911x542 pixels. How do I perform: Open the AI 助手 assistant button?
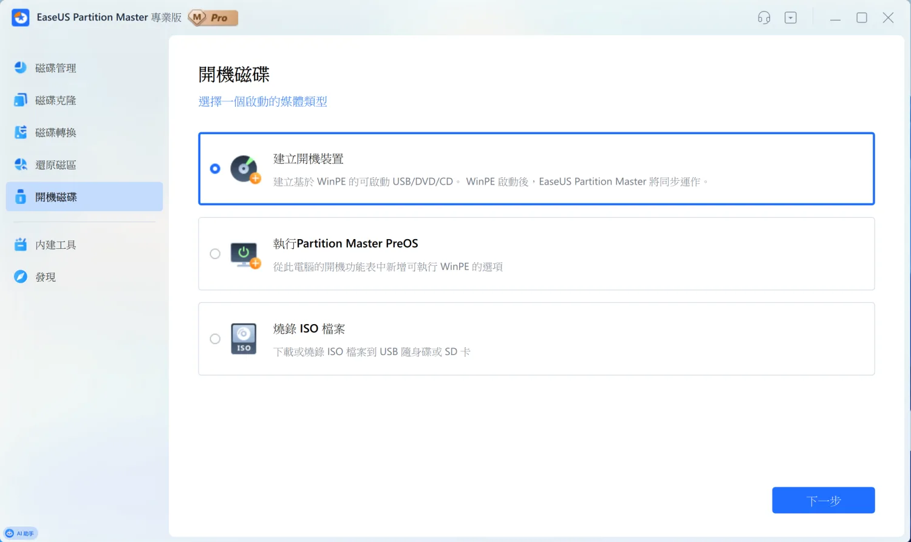pyautogui.click(x=21, y=534)
